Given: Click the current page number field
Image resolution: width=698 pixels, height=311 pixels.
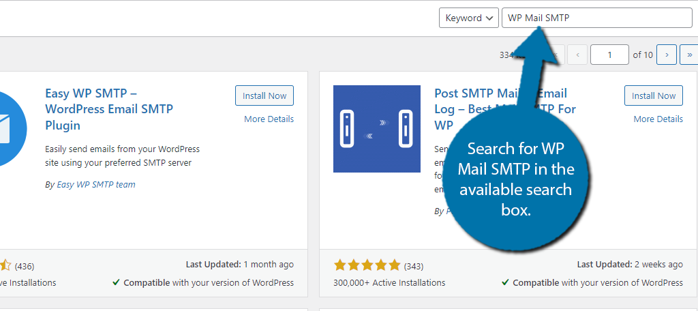Looking at the screenshot, I should 609,55.
